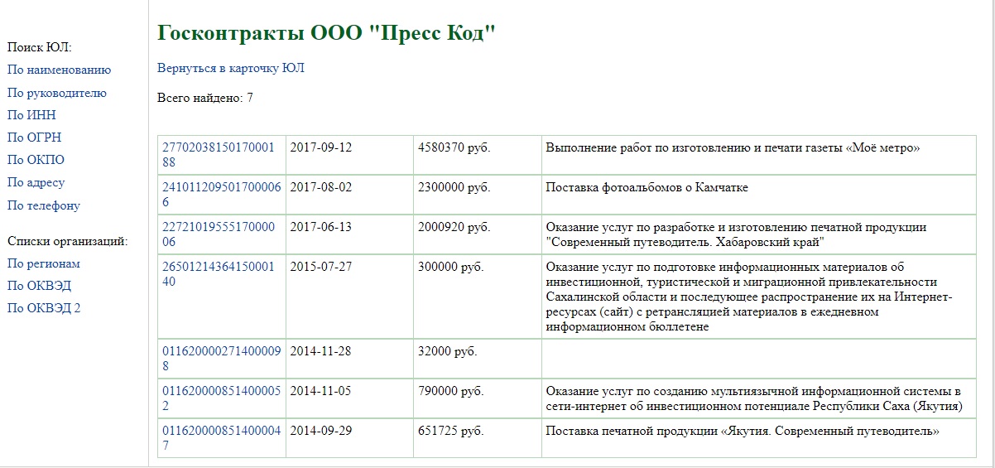Search organizations 'По адресу'
The width and height of the screenshot is (995, 468).
pyautogui.click(x=36, y=183)
